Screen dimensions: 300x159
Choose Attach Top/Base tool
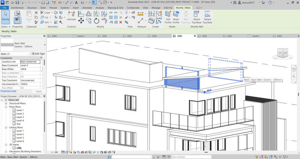point(196,17)
